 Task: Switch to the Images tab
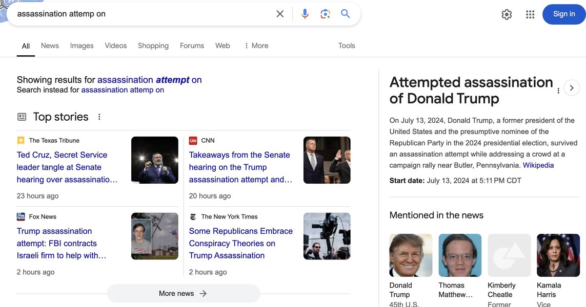tap(82, 46)
